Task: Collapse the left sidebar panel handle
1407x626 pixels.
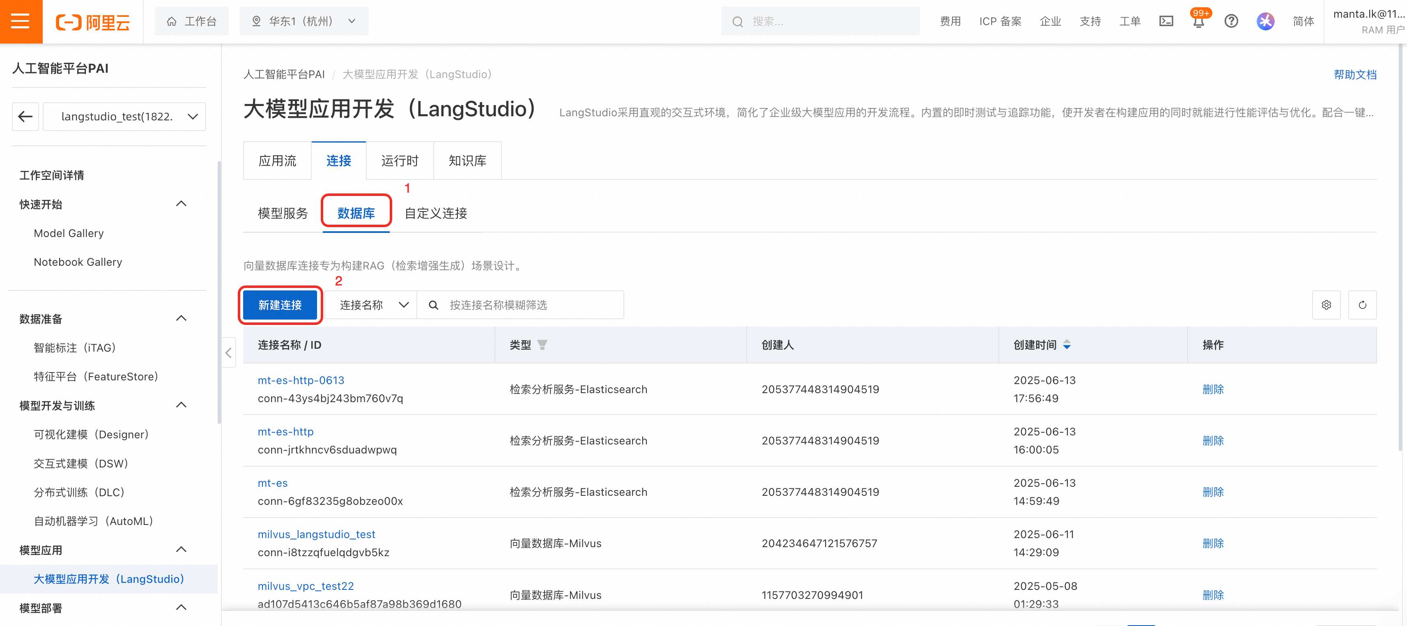Action: tap(228, 353)
